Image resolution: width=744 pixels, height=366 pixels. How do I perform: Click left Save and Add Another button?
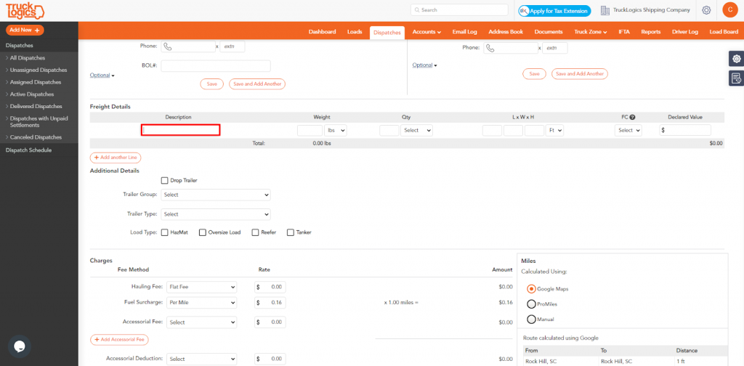[x=257, y=84]
